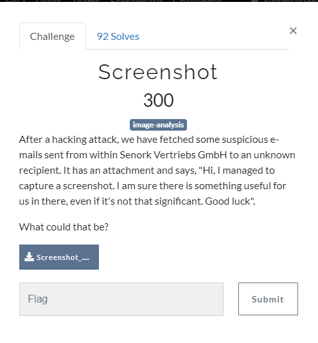The image size is (318, 343).
Task: Click the 300 points value
Action: coord(159,100)
